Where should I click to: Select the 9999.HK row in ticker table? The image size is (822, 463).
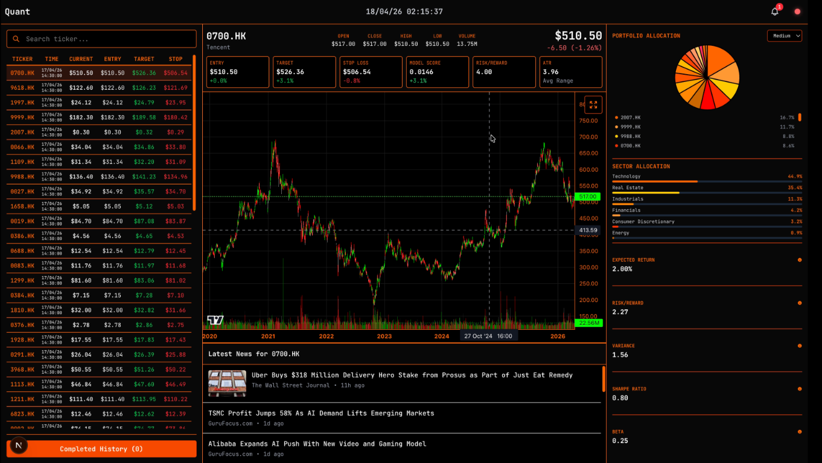pos(99,118)
